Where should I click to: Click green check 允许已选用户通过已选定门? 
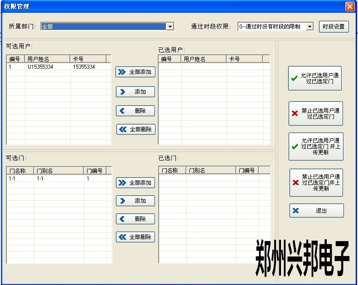coord(315,79)
